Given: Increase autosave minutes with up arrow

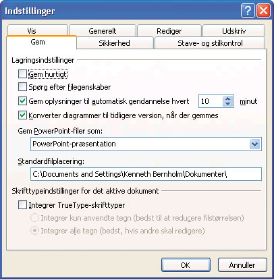Looking at the screenshot, I should tap(228, 99).
